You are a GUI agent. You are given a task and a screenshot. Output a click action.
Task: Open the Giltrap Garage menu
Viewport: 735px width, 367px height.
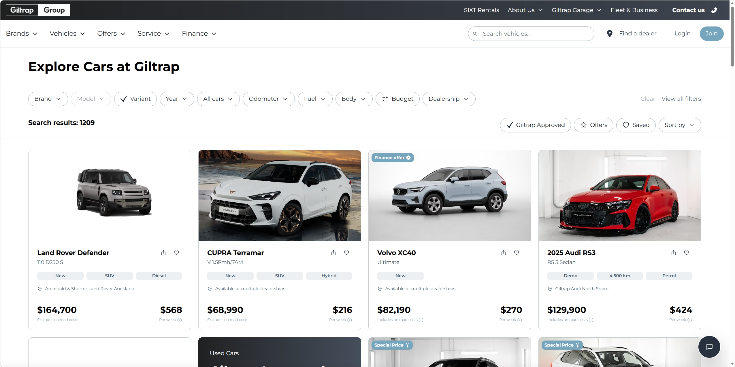pos(576,10)
